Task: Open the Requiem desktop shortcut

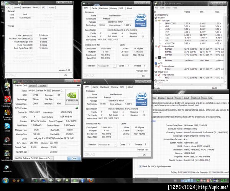Action: 7,141
